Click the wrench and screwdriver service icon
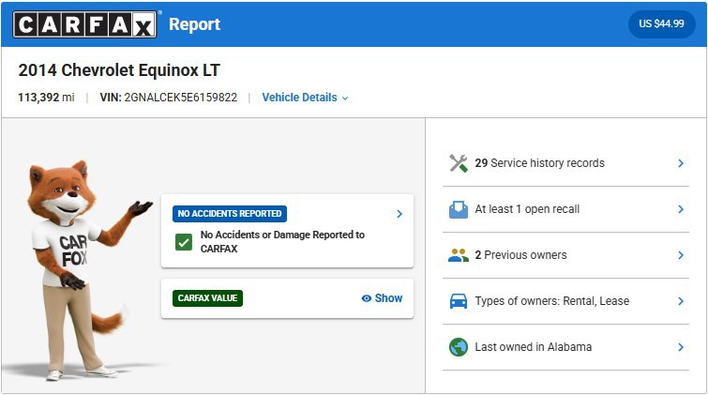This screenshot has height=395, width=708. pyautogui.click(x=459, y=163)
